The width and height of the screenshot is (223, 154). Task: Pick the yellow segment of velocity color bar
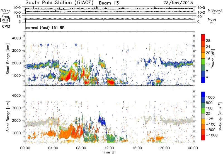click(x=203, y=121)
